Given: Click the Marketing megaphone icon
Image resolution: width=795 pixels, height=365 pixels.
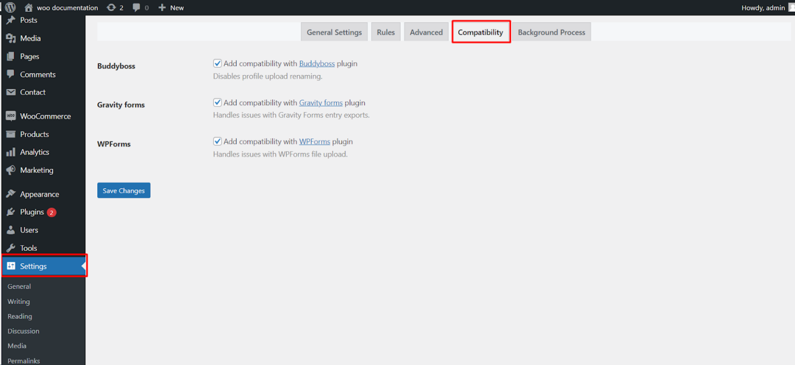Looking at the screenshot, I should click(11, 170).
